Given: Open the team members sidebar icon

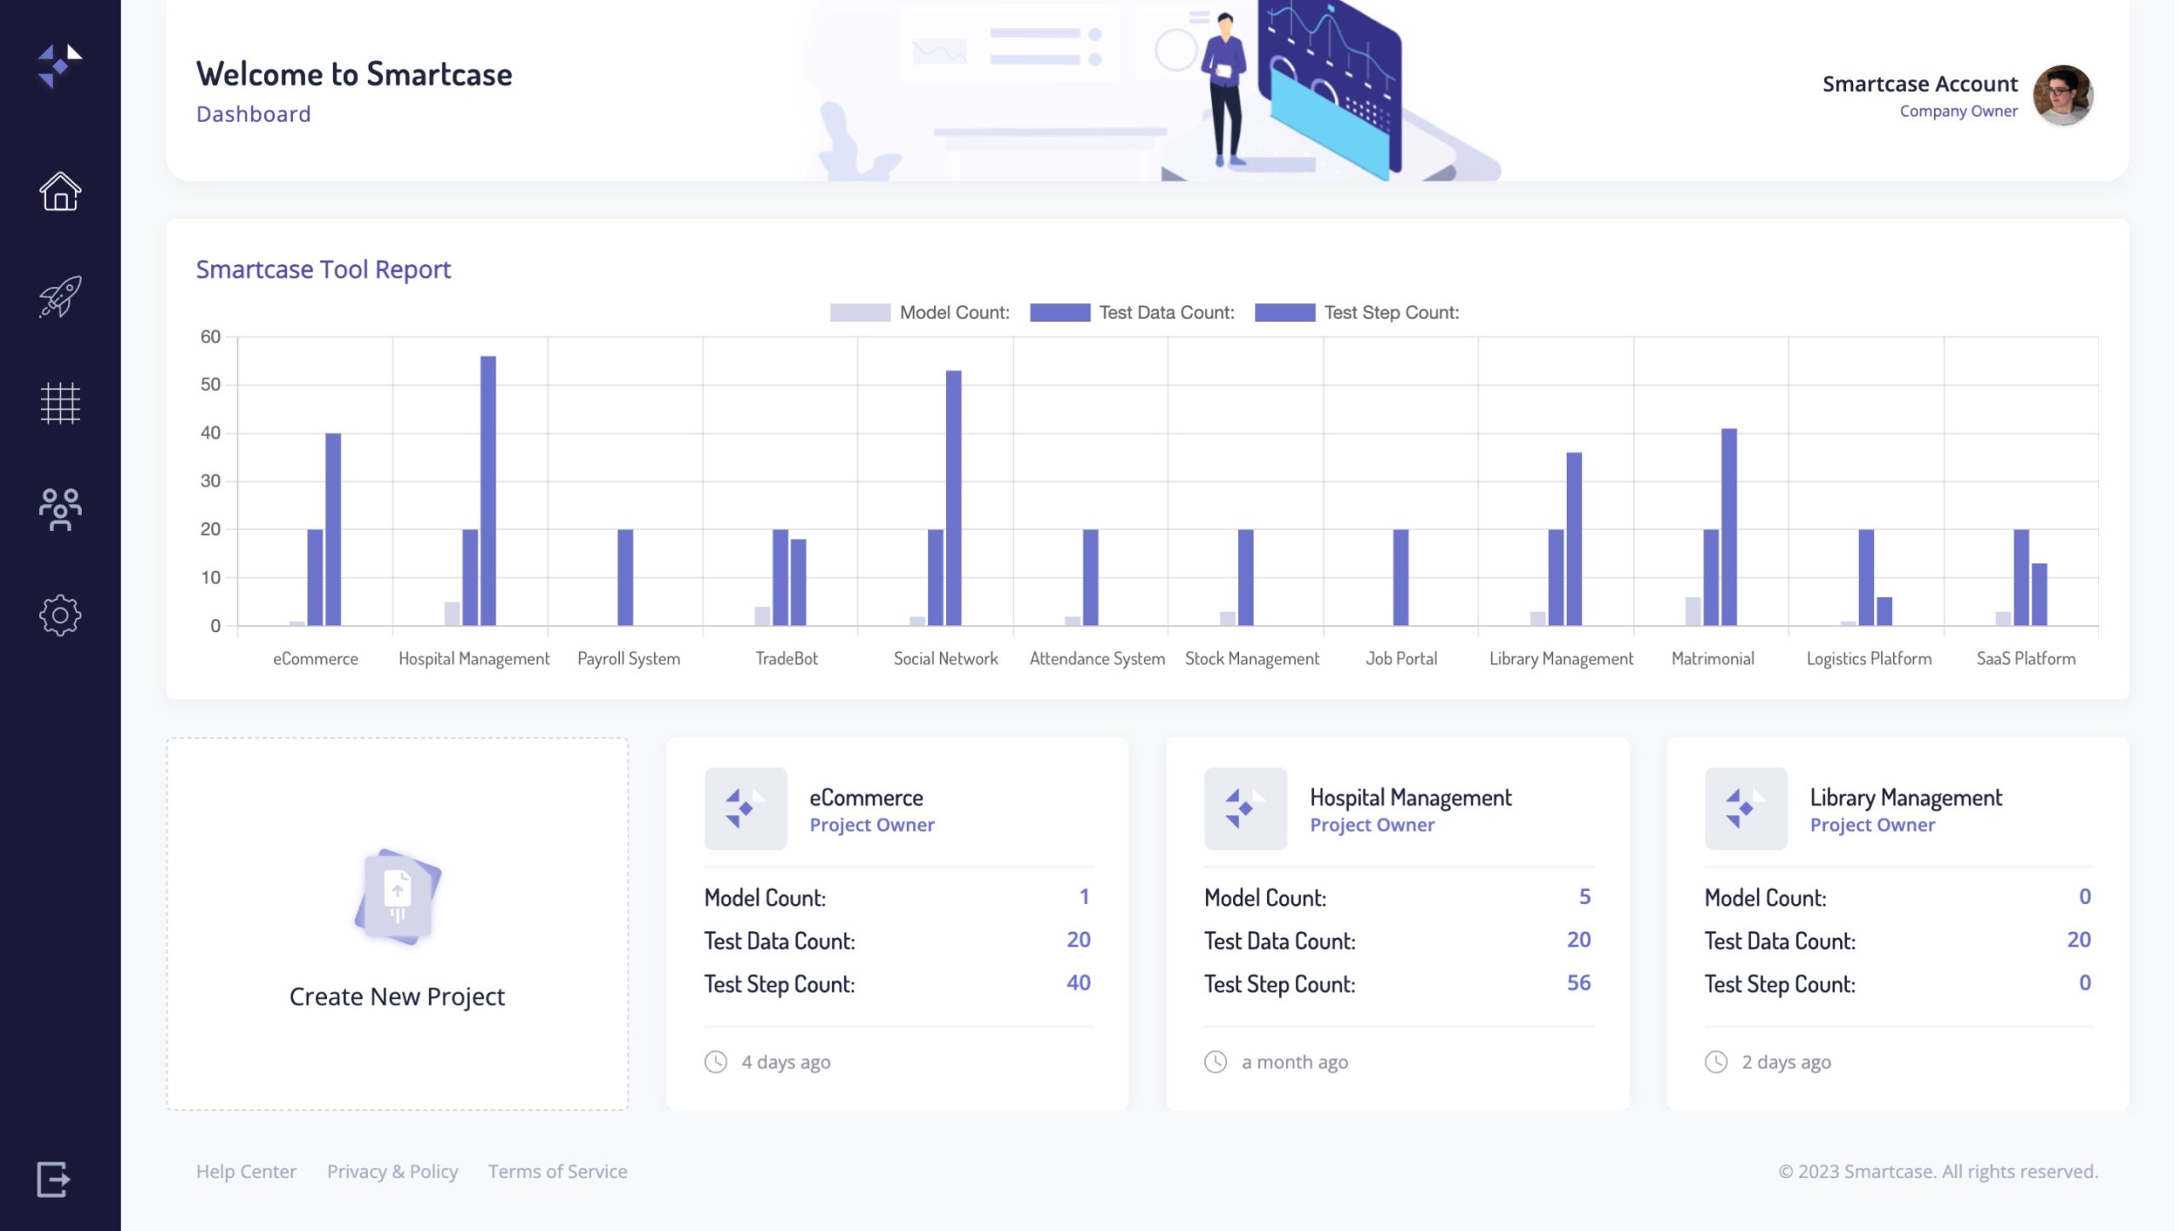Looking at the screenshot, I should tap(60, 509).
